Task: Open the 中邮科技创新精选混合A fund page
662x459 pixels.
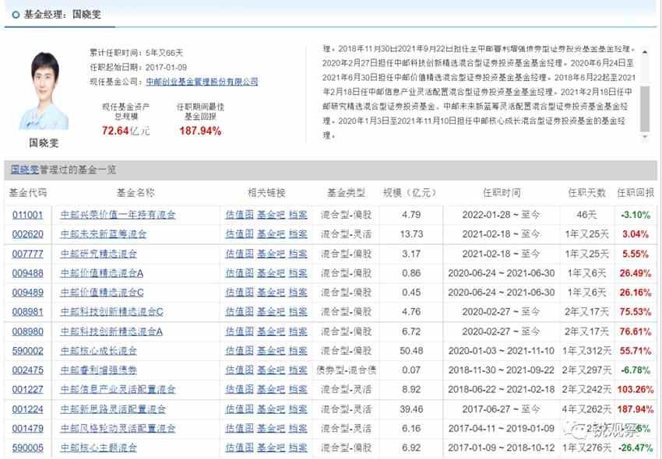Action: pyautogui.click(x=111, y=331)
